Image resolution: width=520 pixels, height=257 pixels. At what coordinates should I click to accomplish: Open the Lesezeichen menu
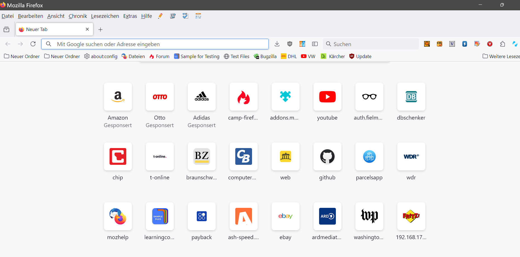click(105, 16)
